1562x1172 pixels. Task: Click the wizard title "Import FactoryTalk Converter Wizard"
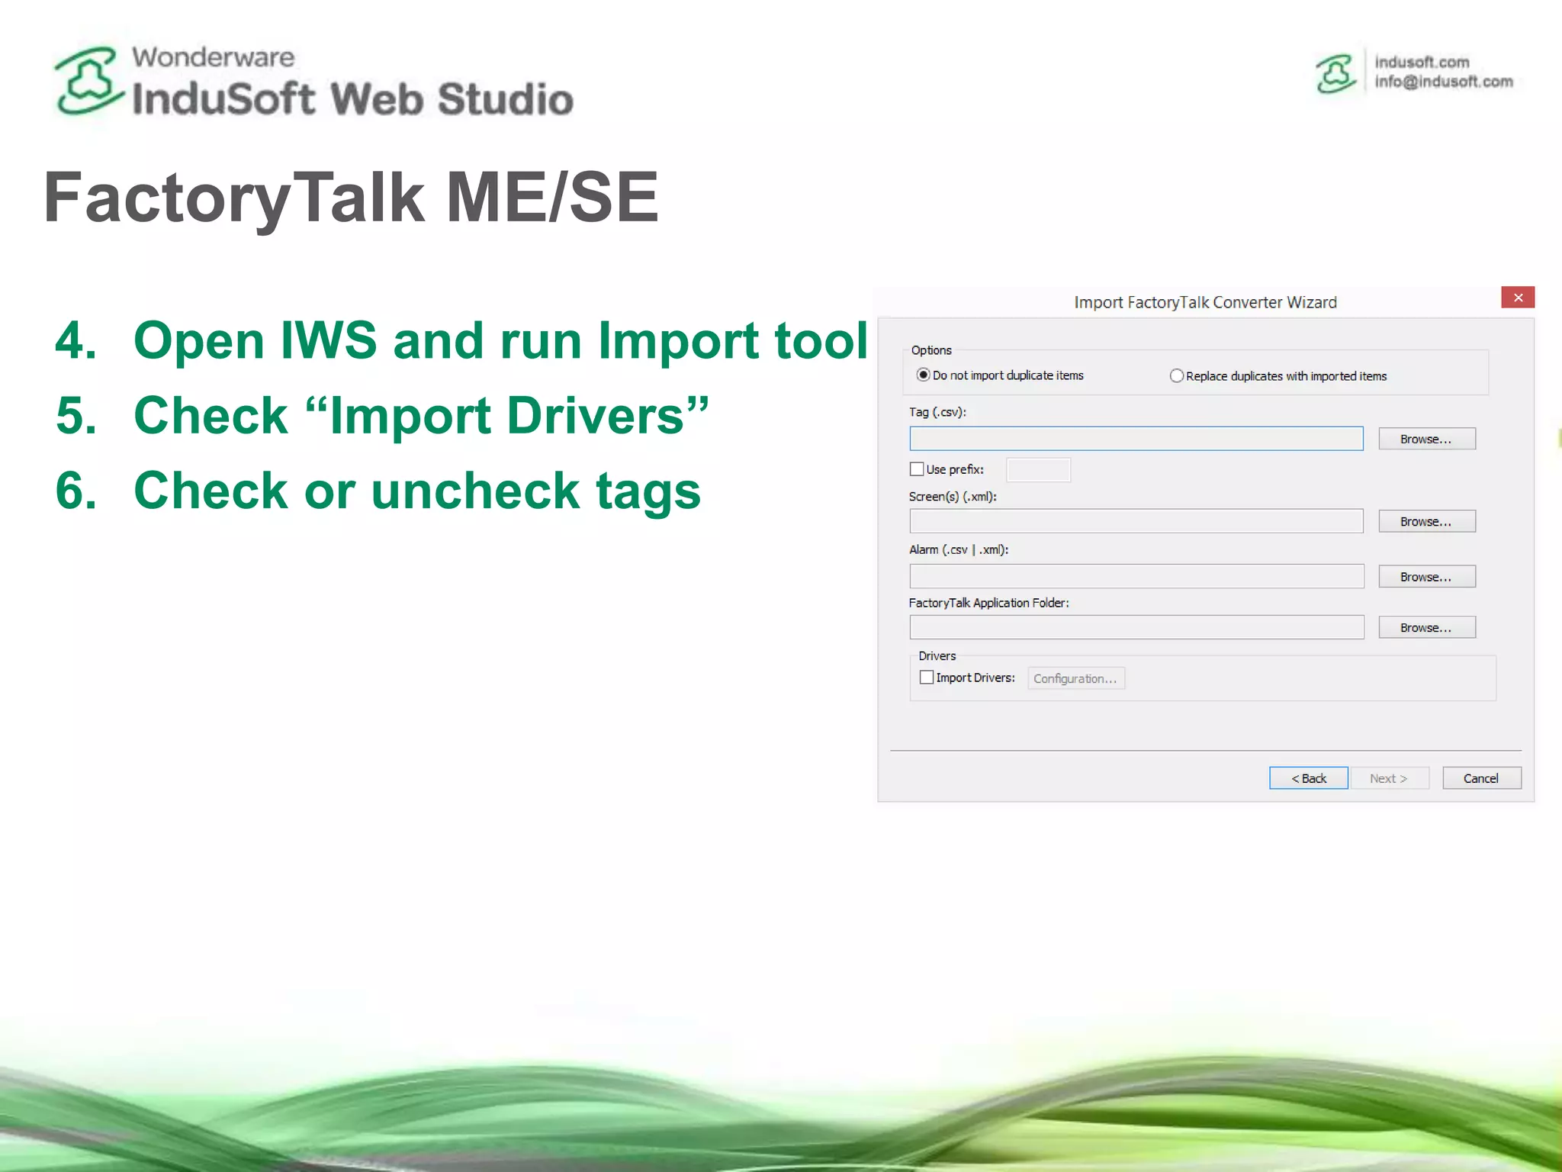pos(1205,302)
